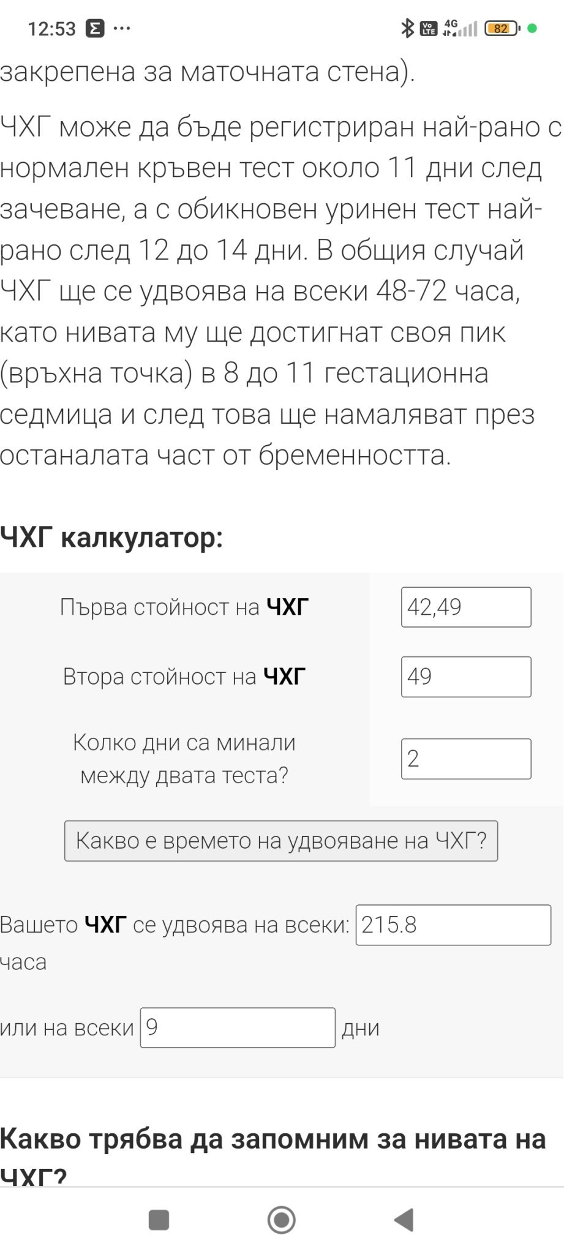Tap the 4G signal strength icon
The height and width of the screenshot is (1254, 564).
(x=459, y=28)
